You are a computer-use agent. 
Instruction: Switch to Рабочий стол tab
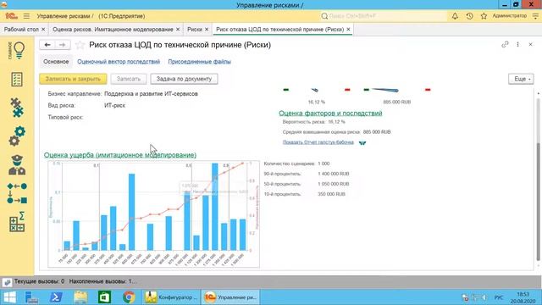(x=21, y=30)
